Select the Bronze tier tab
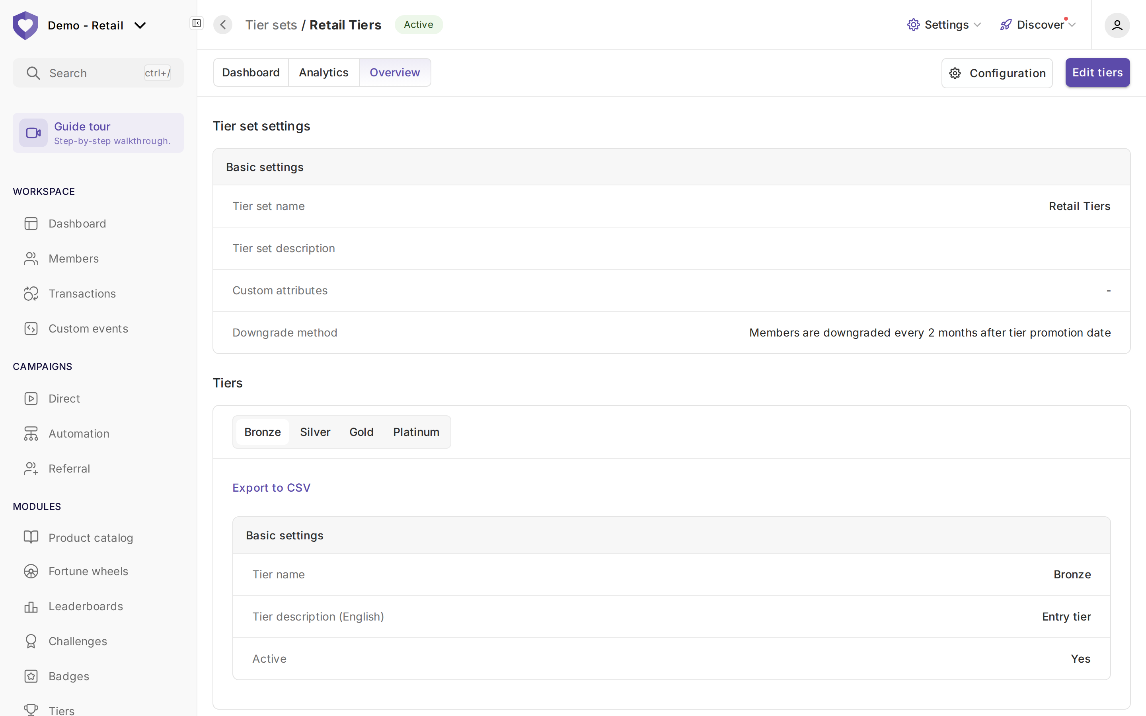Screen dimensions: 1146x716 262,432
